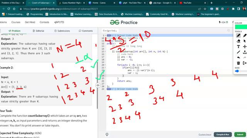This screenshot has width=247, height=138.
Task: Select the move cross-arrows tool
Action: point(245,46)
